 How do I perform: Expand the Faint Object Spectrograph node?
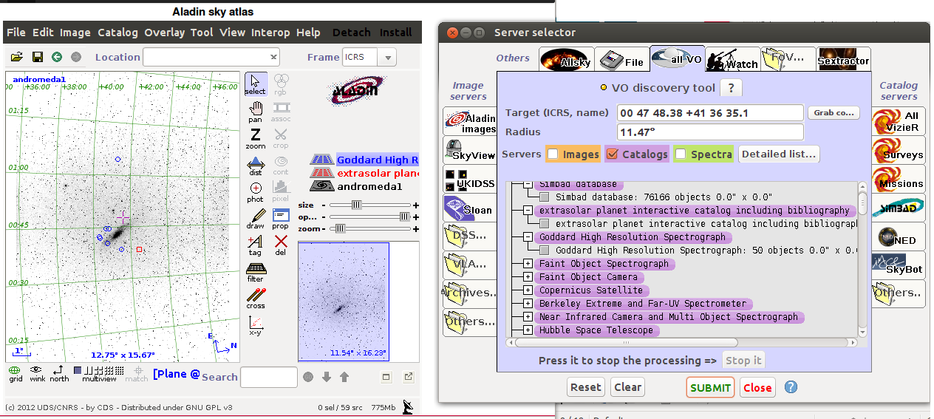point(528,264)
